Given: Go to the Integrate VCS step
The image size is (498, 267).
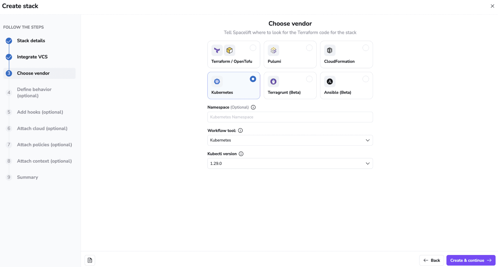Looking at the screenshot, I should point(32,57).
